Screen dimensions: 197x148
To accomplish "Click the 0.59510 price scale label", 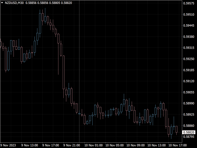I will (x=189, y=14).
